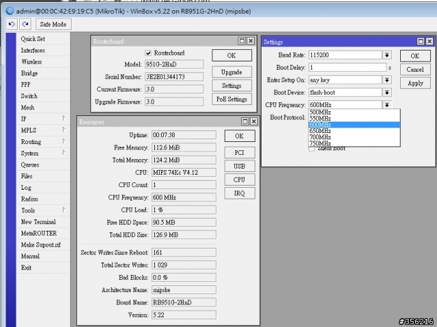Screen dimensions: 437x327
Task: Choose 550MHz from CPU Frequency list
Action: [354, 118]
